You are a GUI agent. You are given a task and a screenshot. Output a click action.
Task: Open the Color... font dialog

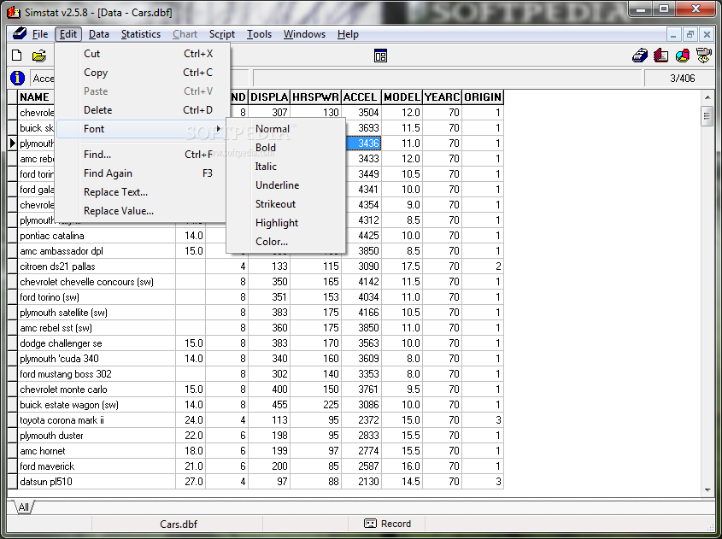(286, 242)
